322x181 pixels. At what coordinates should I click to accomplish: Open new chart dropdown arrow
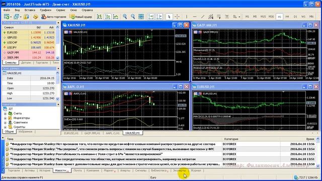(x=11, y=17)
